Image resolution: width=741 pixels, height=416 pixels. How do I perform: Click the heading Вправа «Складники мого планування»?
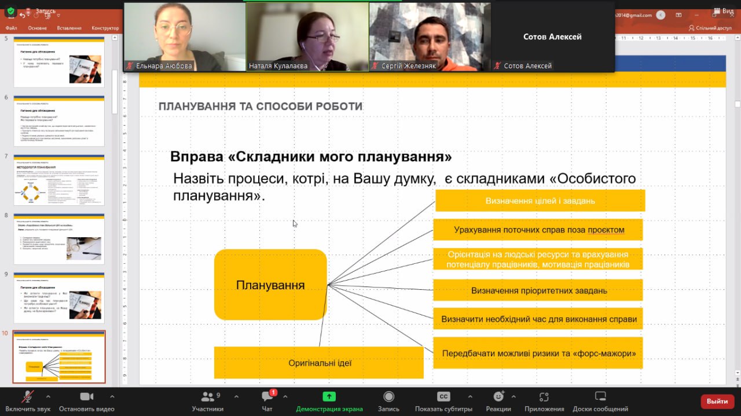[311, 157]
